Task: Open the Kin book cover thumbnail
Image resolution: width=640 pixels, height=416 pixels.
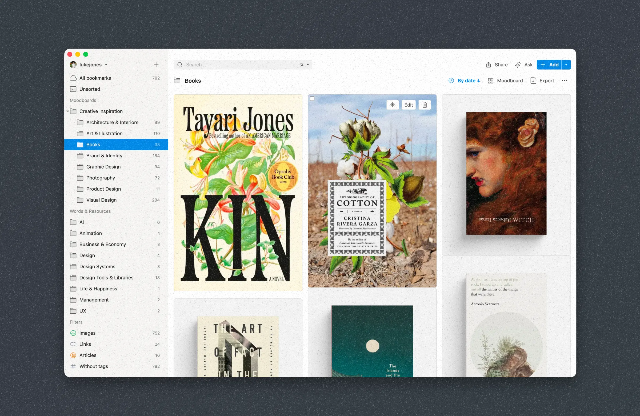Action: (x=238, y=193)
